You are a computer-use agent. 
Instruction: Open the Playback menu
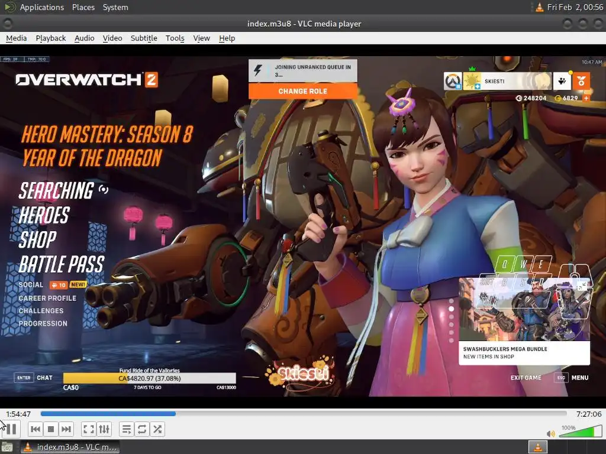(51, 38)
